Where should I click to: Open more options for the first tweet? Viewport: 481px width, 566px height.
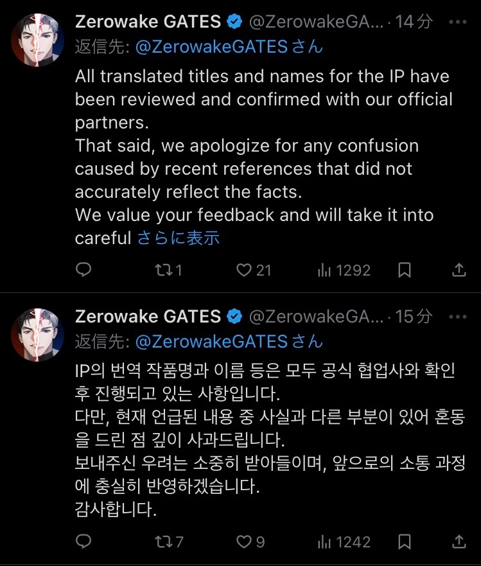tap(458, 22)
